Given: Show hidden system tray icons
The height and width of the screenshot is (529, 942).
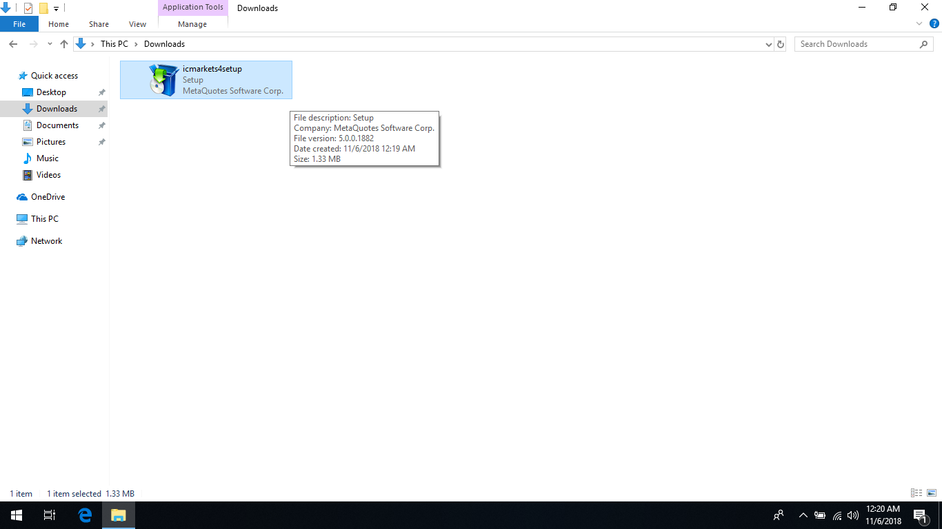Looking at the screenshot, I should pyautogui.click(x=803, y=515).
